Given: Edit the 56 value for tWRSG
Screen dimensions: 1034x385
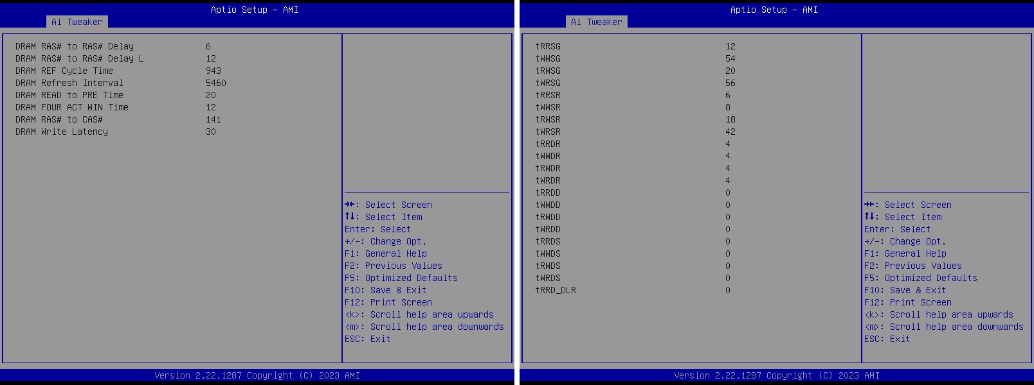Looking at the screenshot, I should (730, 83).
